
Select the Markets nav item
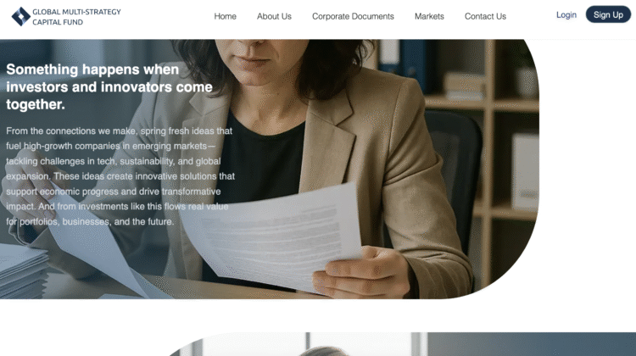click(429, 16)
